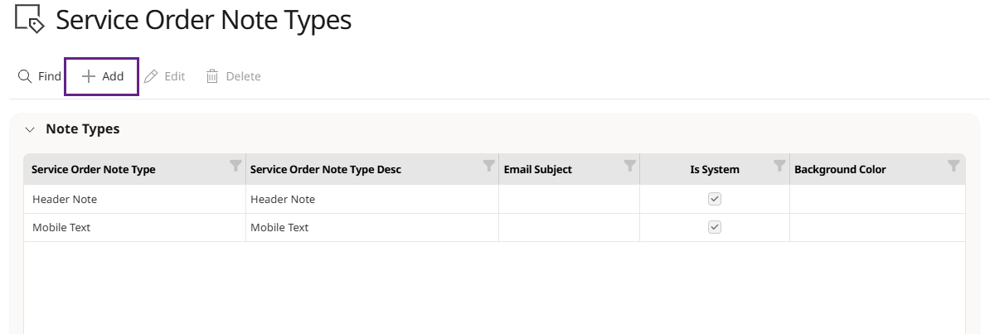Filter the Service Order Note Type column

(235, 166)
